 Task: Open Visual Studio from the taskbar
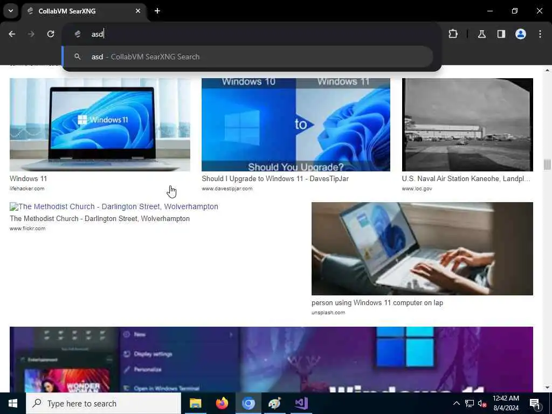(301, 403)
